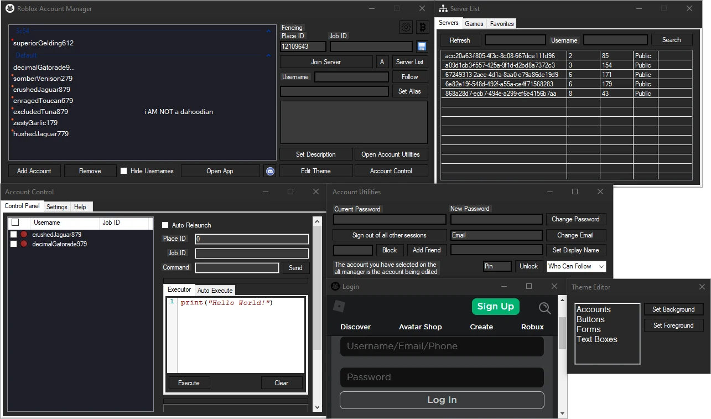Click the "A" icon beside Join Server
This screenshot has height=419, width=711.
[x=382, y=61]
